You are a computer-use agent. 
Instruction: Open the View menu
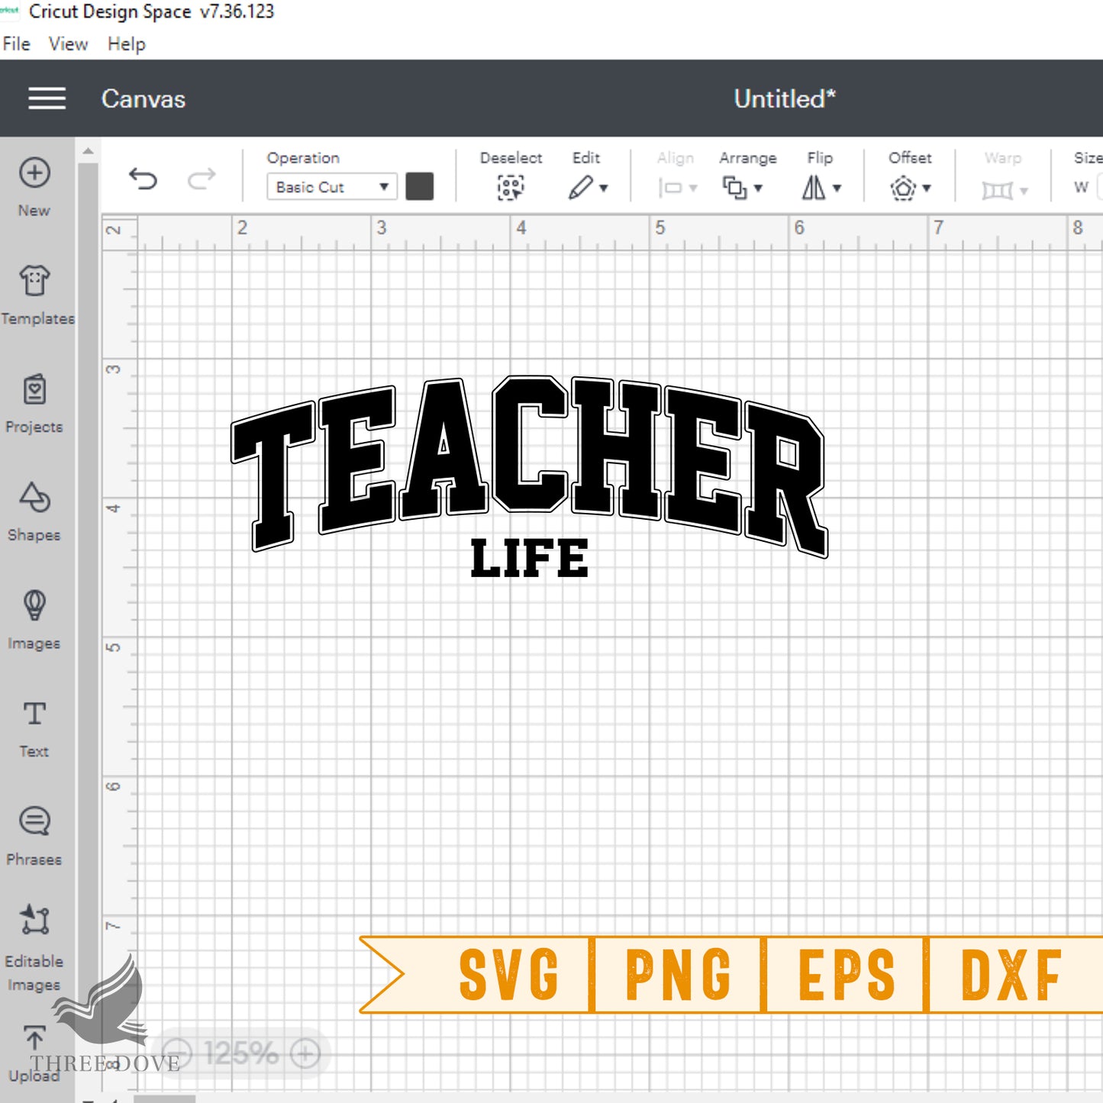(x=68, y=44)
